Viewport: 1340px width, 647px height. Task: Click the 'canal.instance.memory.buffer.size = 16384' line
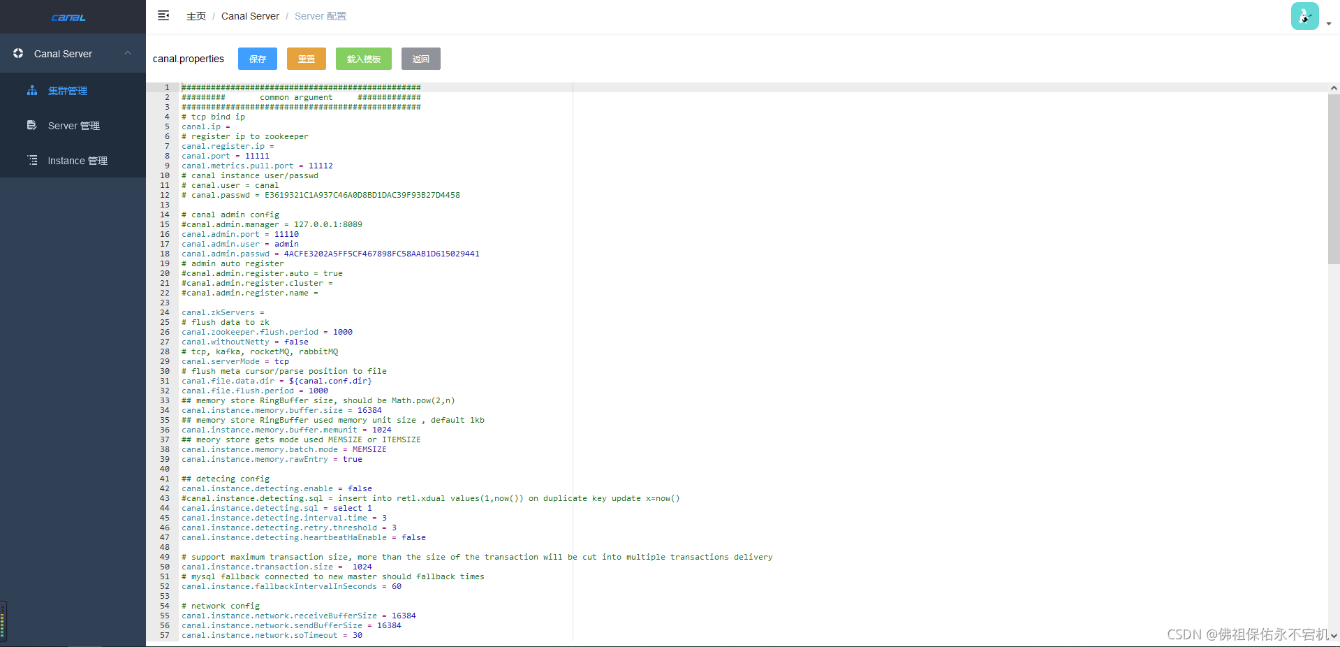click(x=281, y=410)
